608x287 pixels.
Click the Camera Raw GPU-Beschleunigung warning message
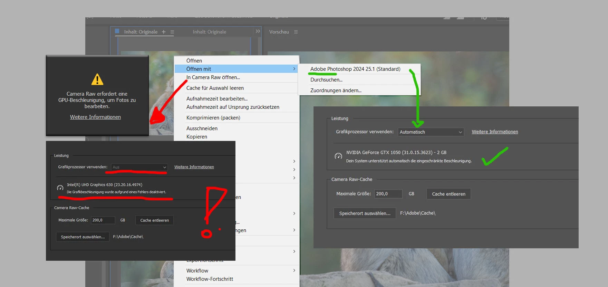(x=97, y=100)
